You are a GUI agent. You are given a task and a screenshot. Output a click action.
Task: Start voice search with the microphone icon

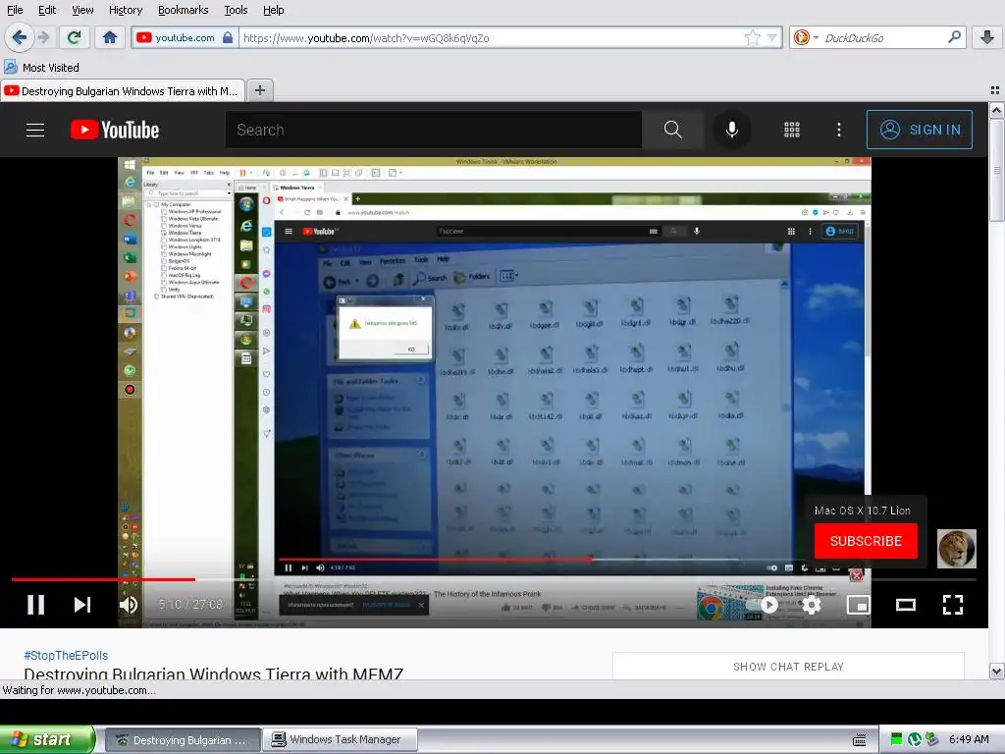pyautogui.click(x=731, y=130)
